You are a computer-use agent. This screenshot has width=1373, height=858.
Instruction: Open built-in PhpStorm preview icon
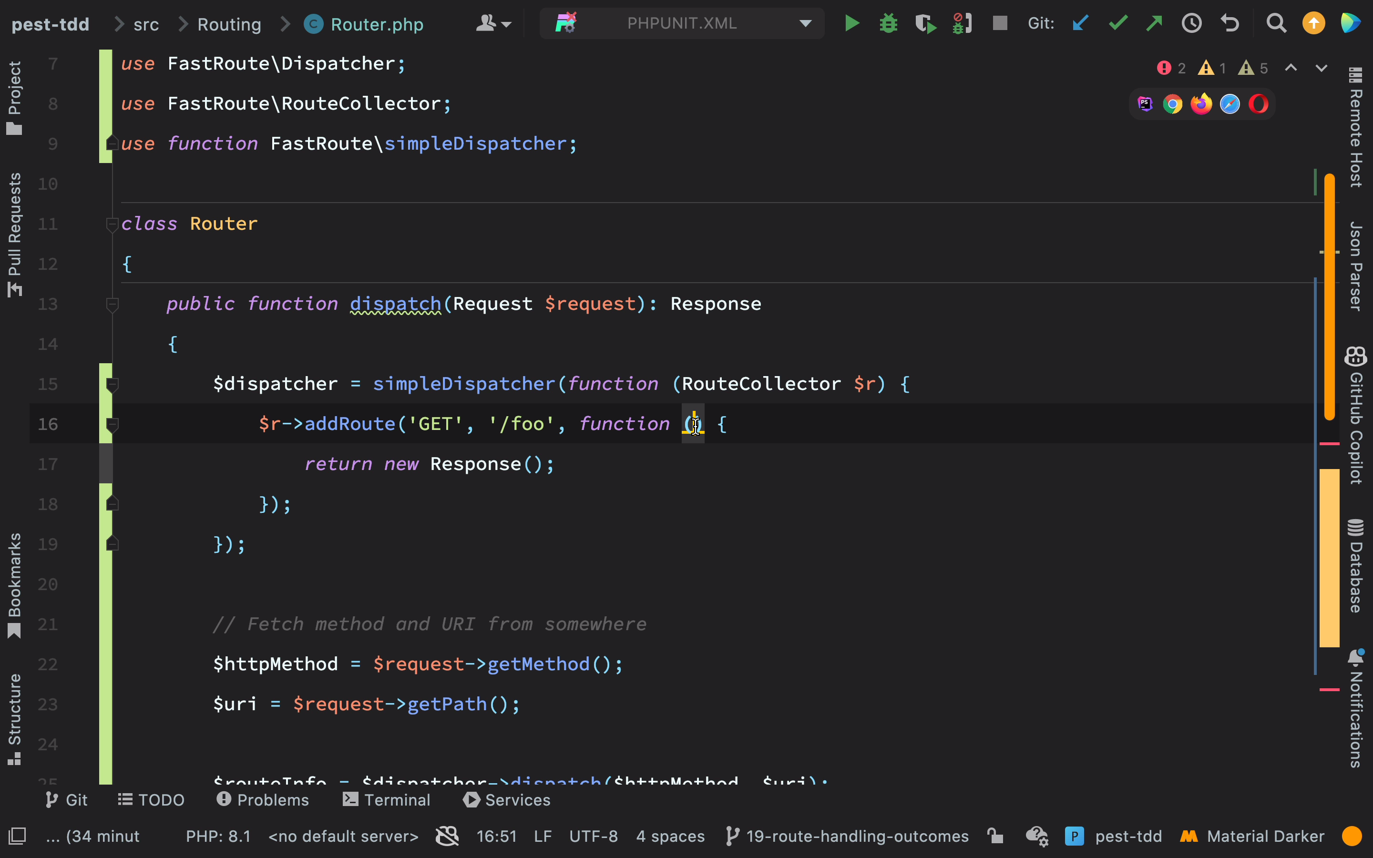click(1145, 104)
